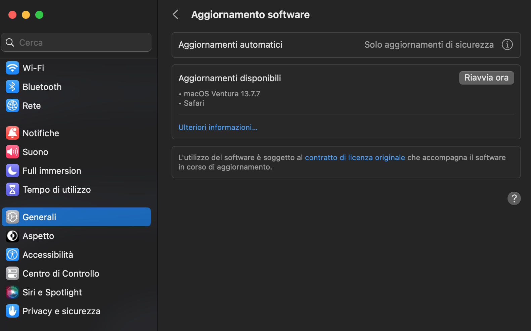Screen dimensions: 531x331
Task: Click the Rete globe icon
Action: point(12,105)
